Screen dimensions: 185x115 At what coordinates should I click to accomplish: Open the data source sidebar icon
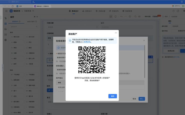[x=5, y=29]
